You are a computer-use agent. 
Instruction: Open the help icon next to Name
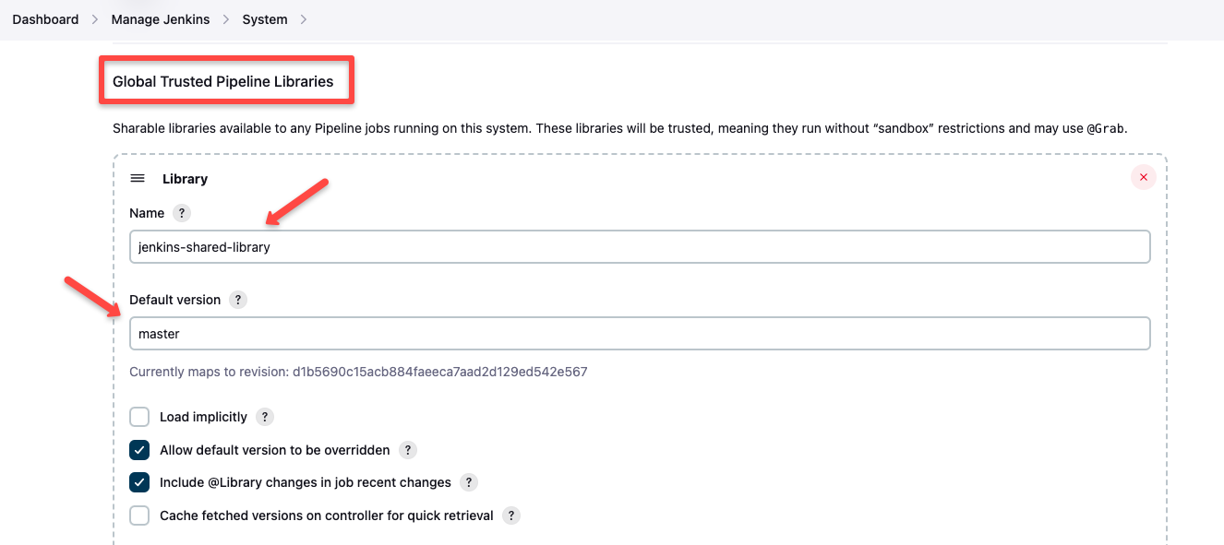[181, 213]
